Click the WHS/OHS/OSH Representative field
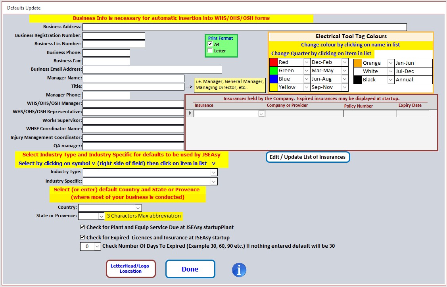 coord(133,112)
